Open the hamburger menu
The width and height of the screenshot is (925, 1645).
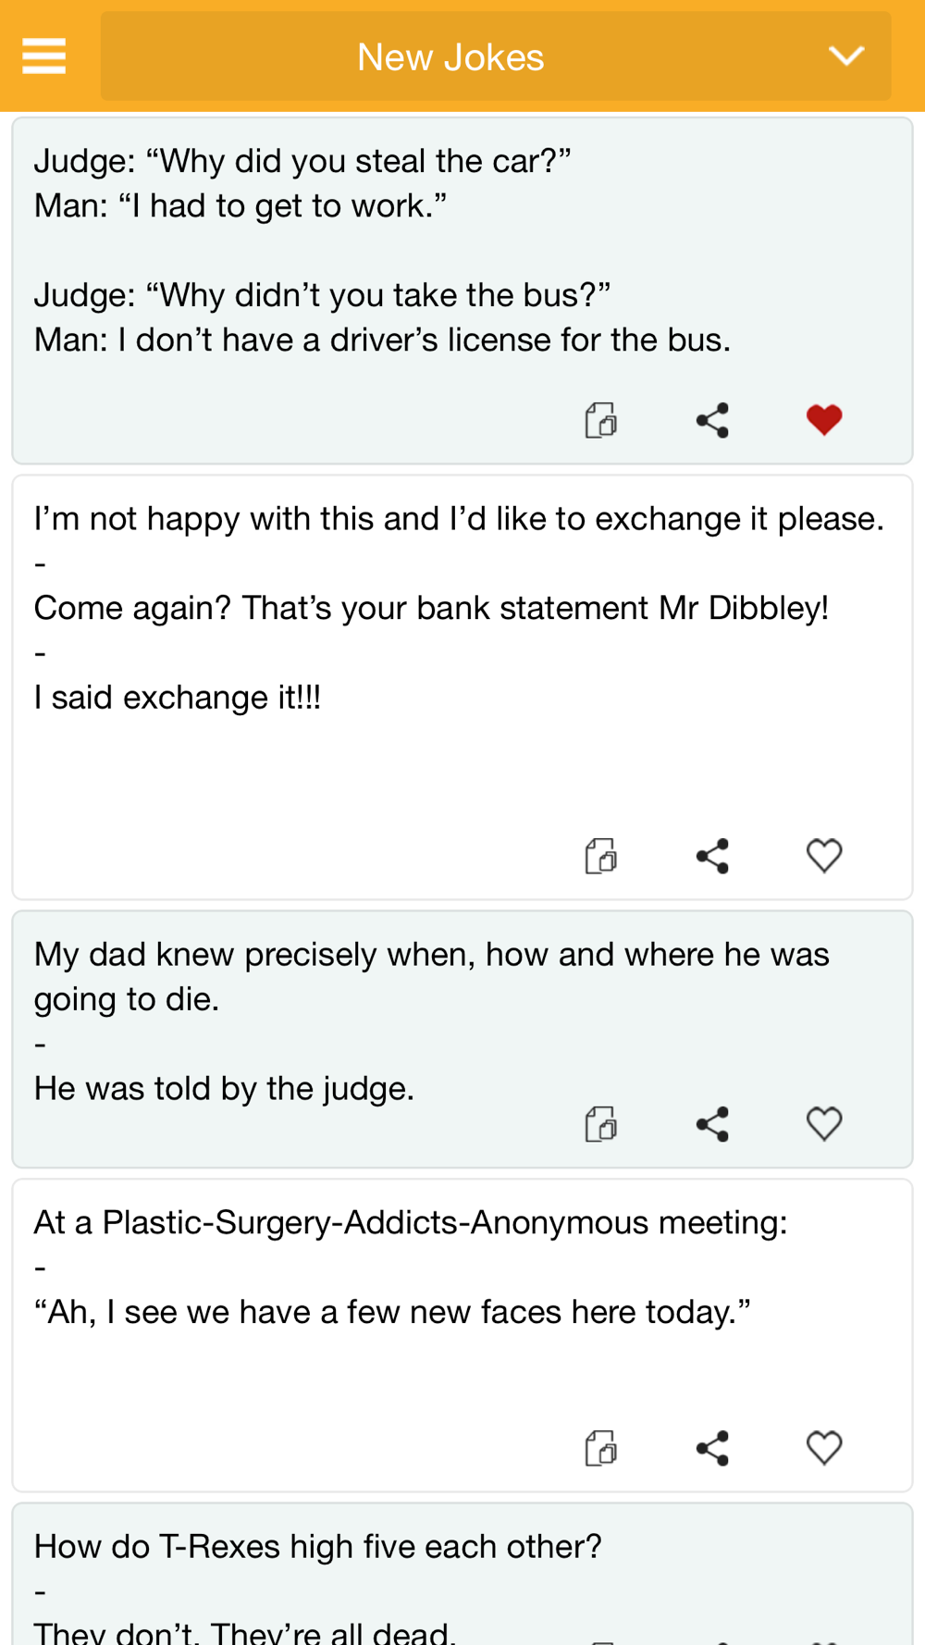coord(43,56)
